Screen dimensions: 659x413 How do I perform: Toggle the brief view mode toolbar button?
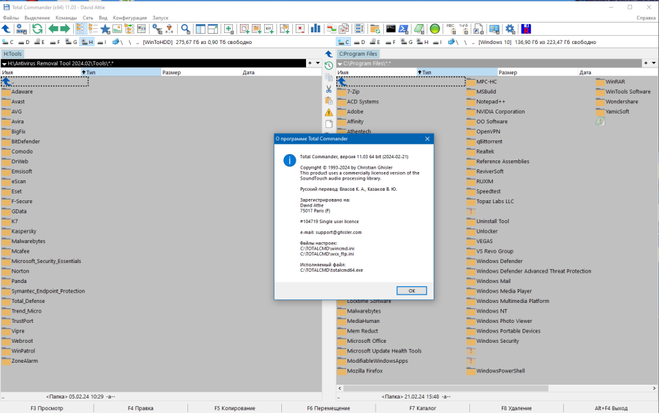click(80, 28)
